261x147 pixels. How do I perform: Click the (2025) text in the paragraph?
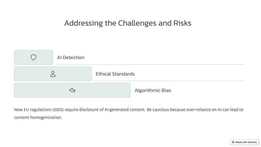point(58,110)
